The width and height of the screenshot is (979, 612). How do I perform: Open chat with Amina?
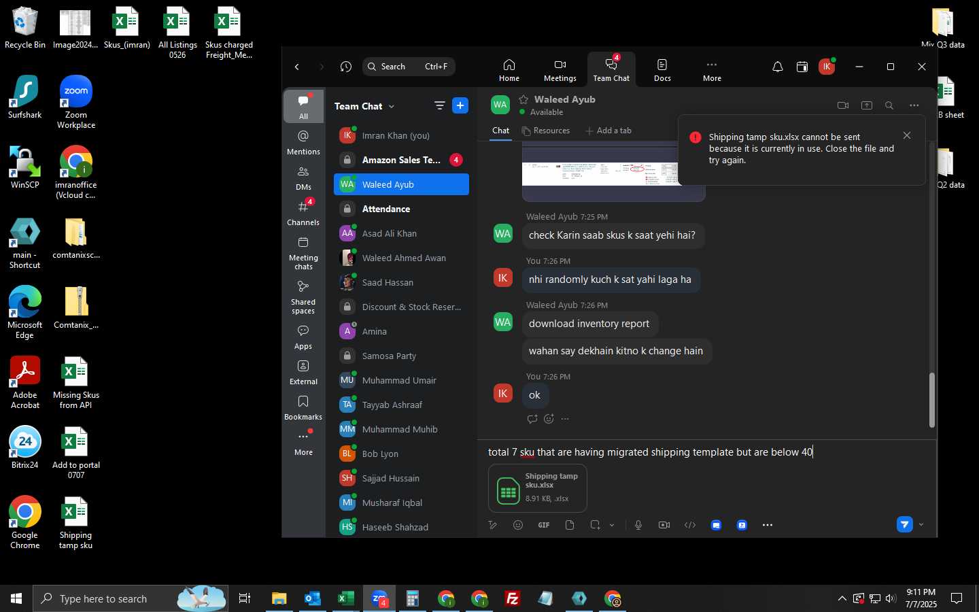click(x=401, y=331)
